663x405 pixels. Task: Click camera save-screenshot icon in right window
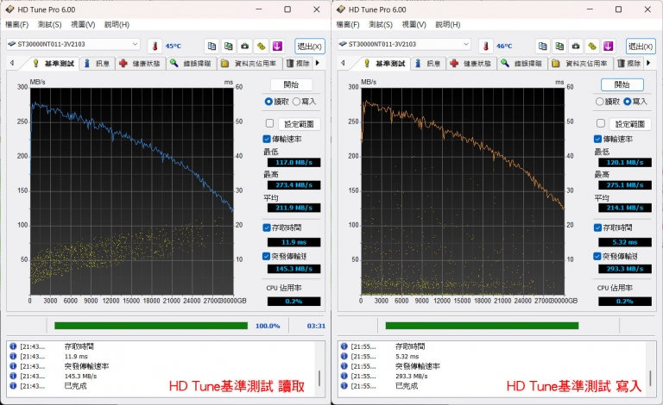[x=576, y=46]
